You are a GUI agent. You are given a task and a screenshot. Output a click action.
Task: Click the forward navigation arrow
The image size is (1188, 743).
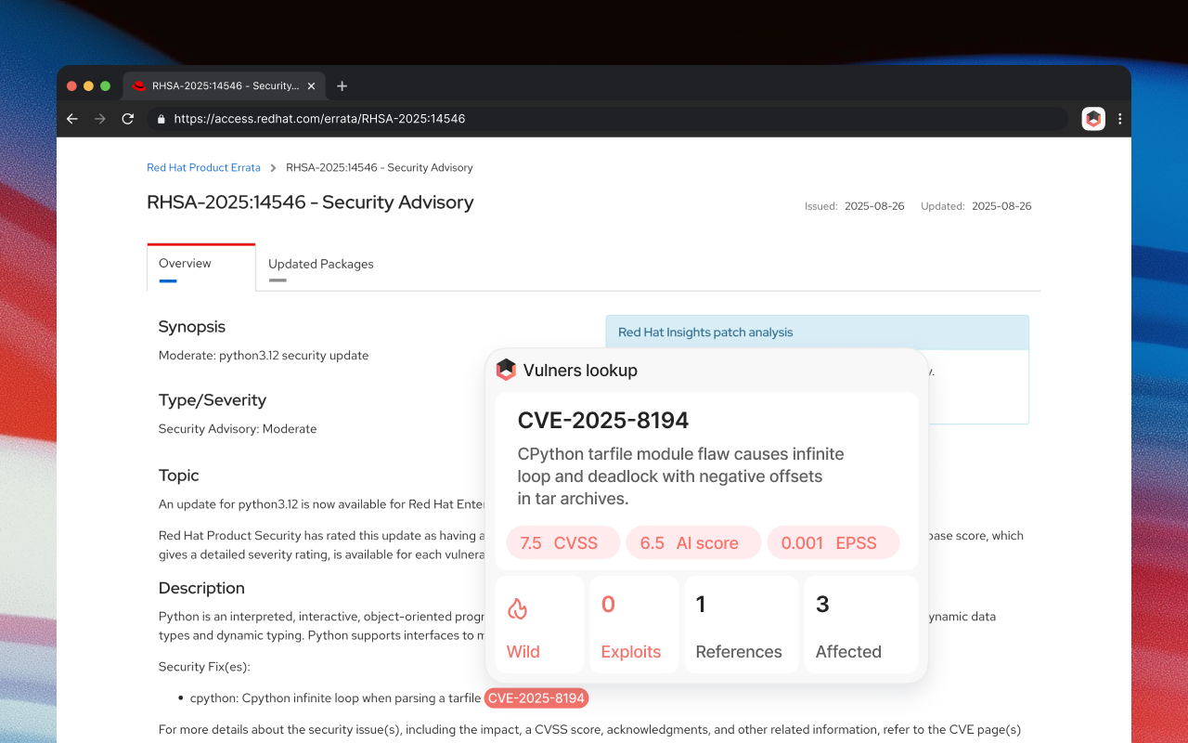[x=99, y=119]
